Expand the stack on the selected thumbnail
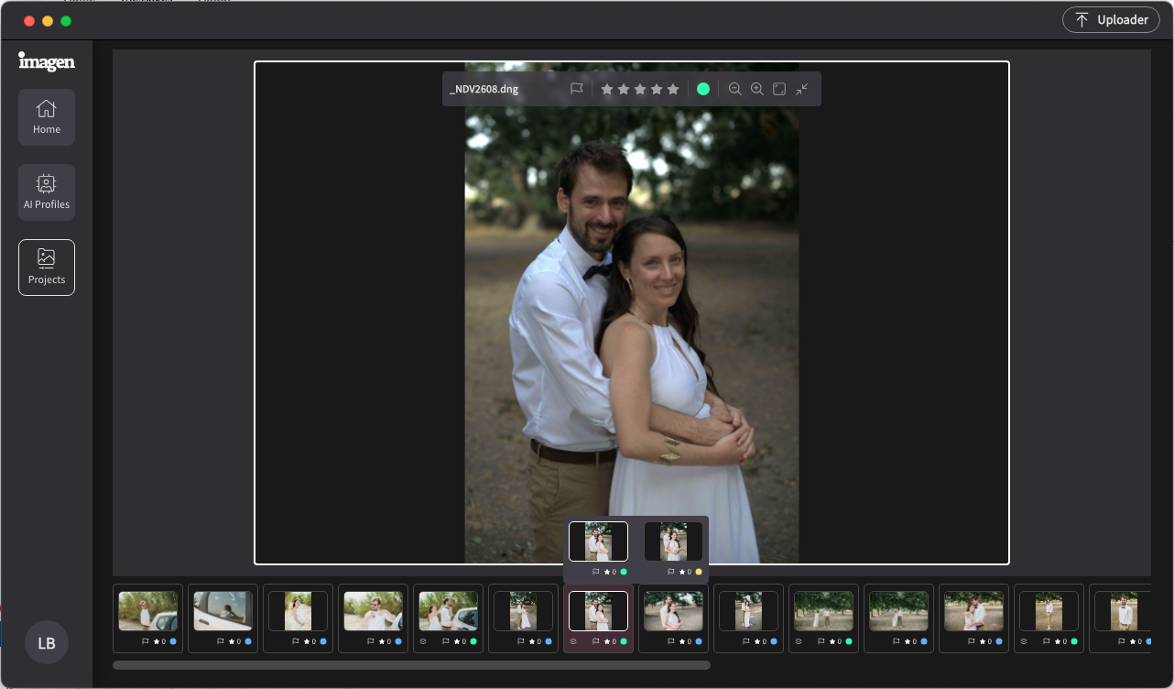Viewport: 1174px width, 689px height. (572, 641)
